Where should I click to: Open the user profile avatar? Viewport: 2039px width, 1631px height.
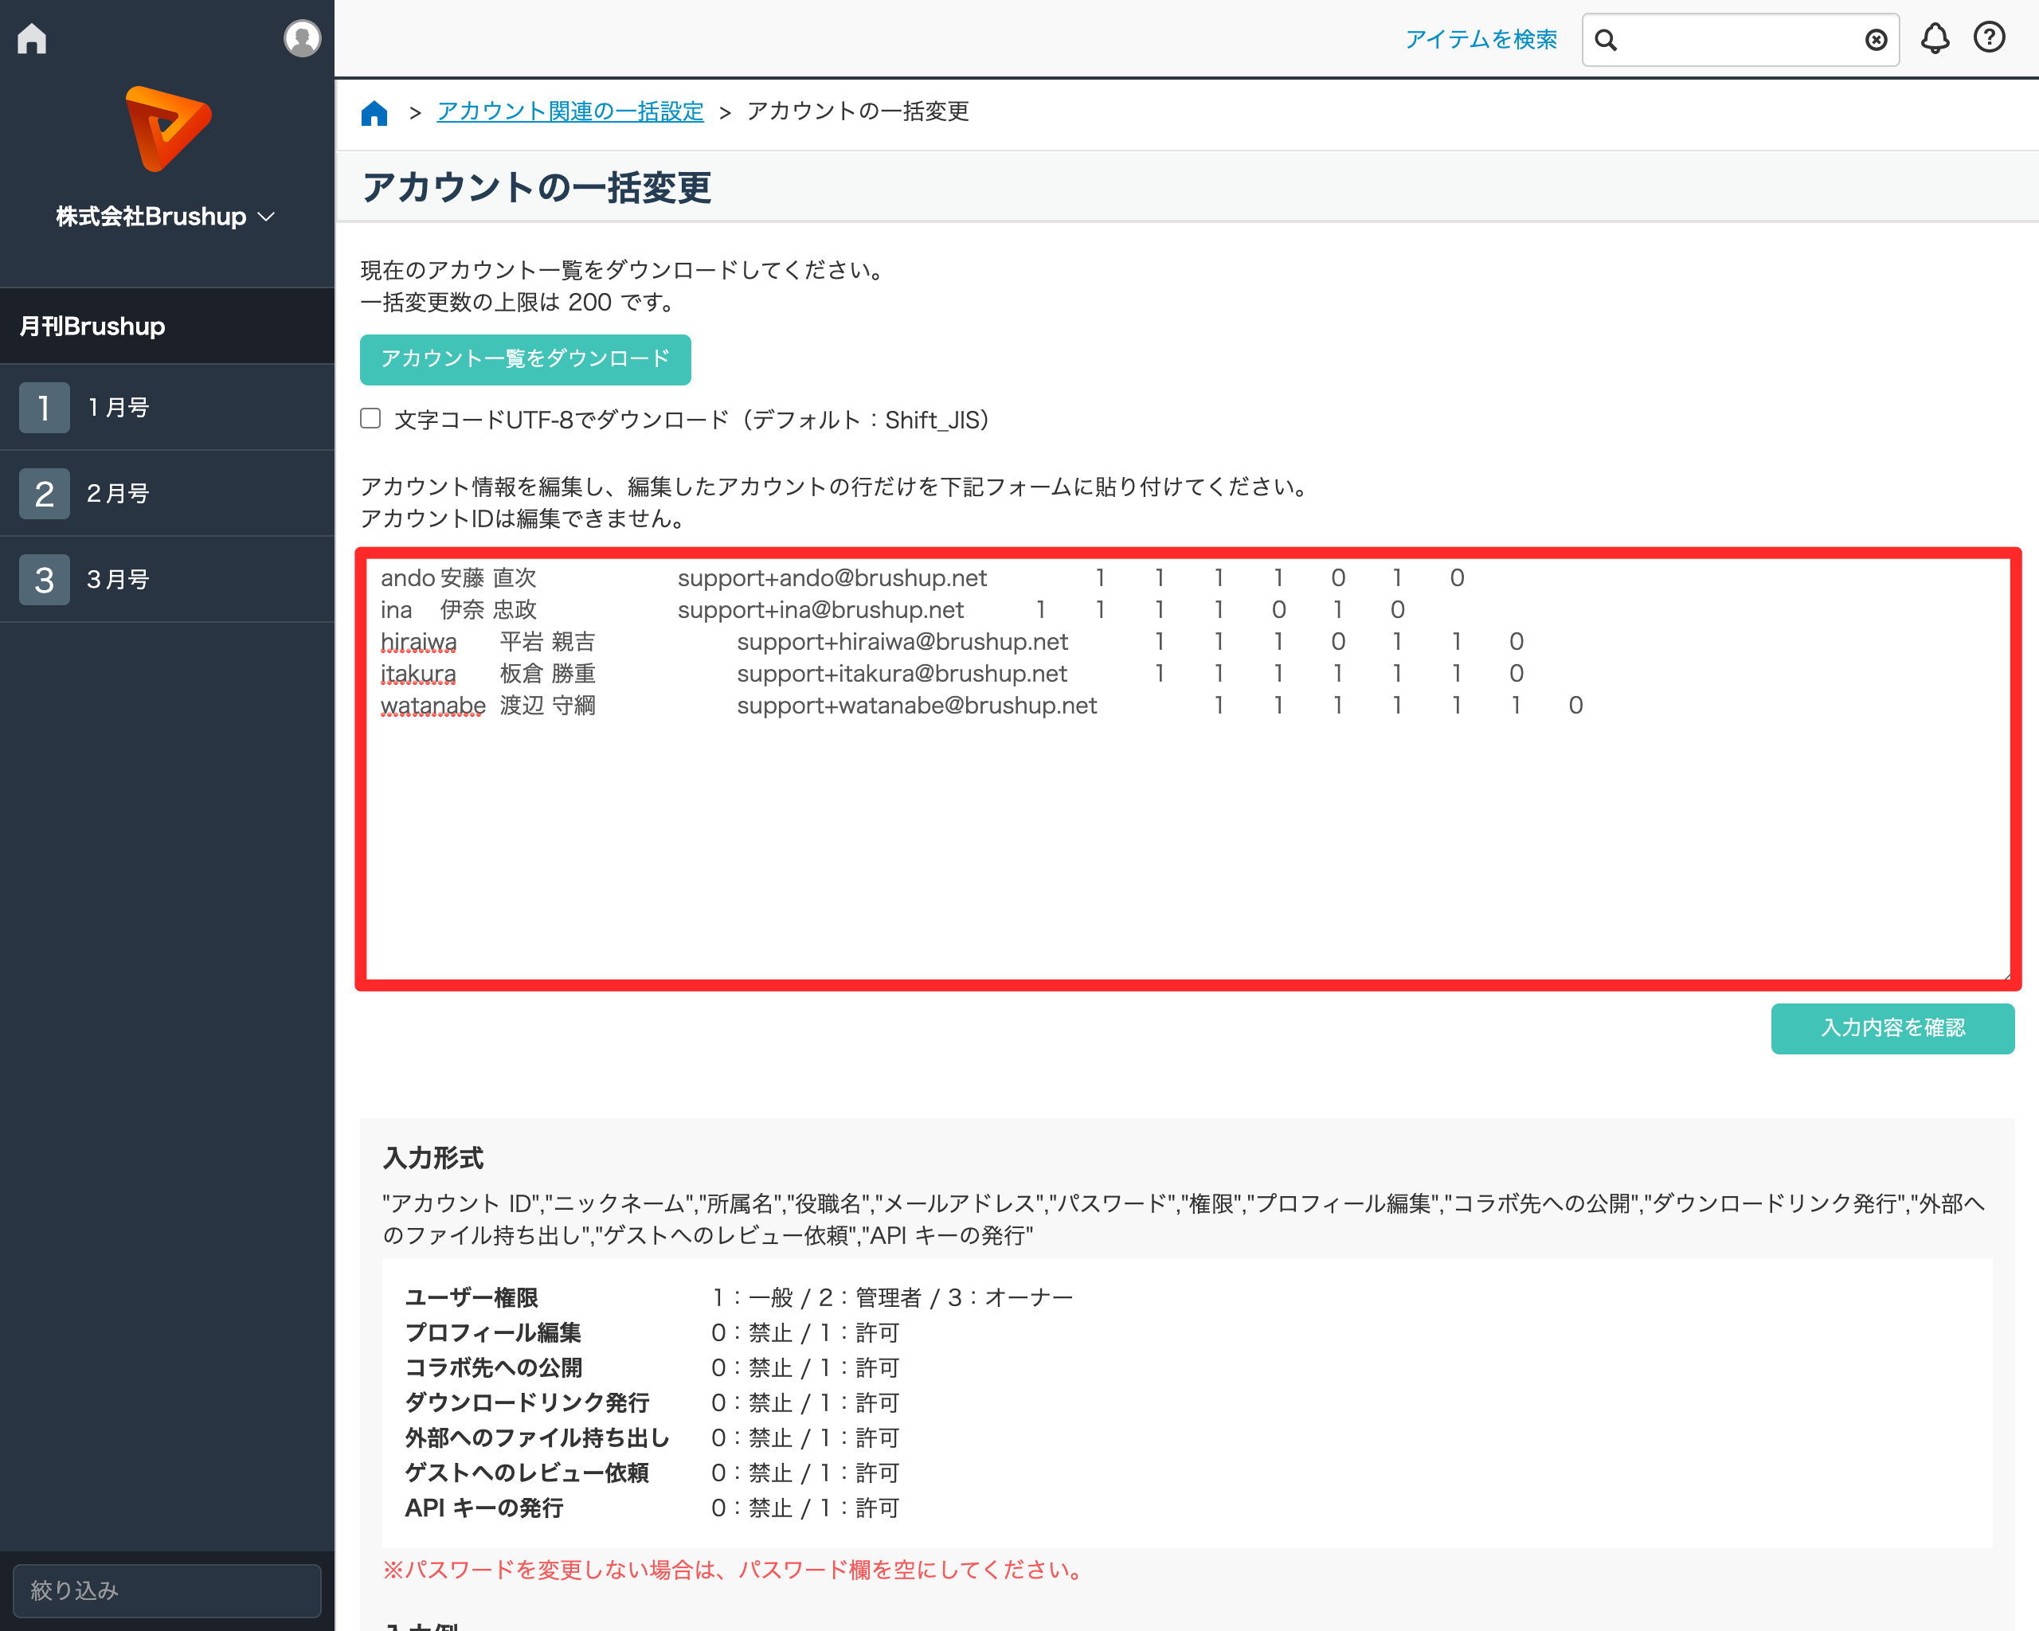click(302, 39)
